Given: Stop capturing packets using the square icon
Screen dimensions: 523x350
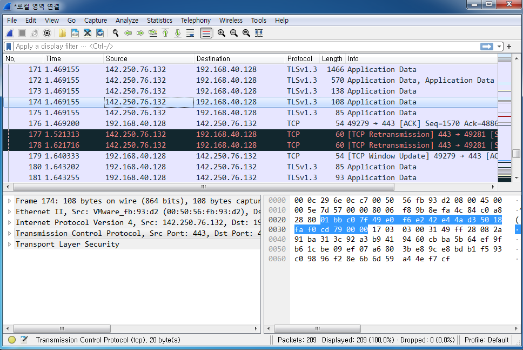Looking at the screenshot, I should click(22, 33).
